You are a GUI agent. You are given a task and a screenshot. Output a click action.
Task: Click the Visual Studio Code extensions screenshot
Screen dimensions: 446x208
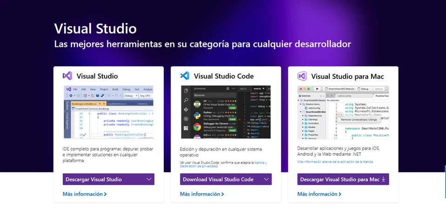point(226,112)
